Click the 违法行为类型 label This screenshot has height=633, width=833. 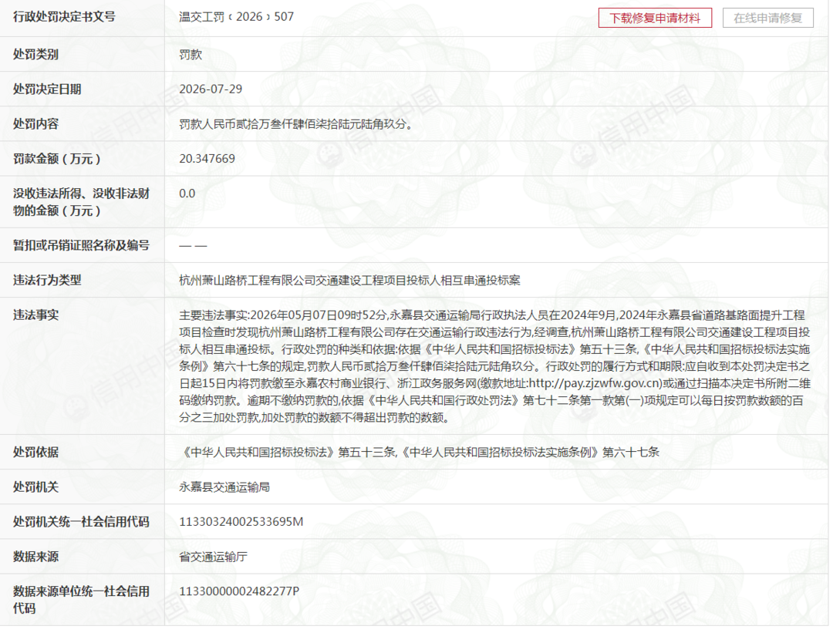click(x=47, y=280)
